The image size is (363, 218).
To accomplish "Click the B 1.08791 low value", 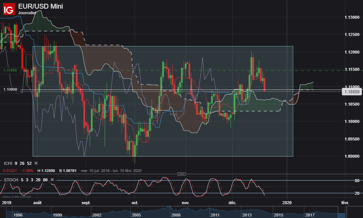I will point(68,171).
